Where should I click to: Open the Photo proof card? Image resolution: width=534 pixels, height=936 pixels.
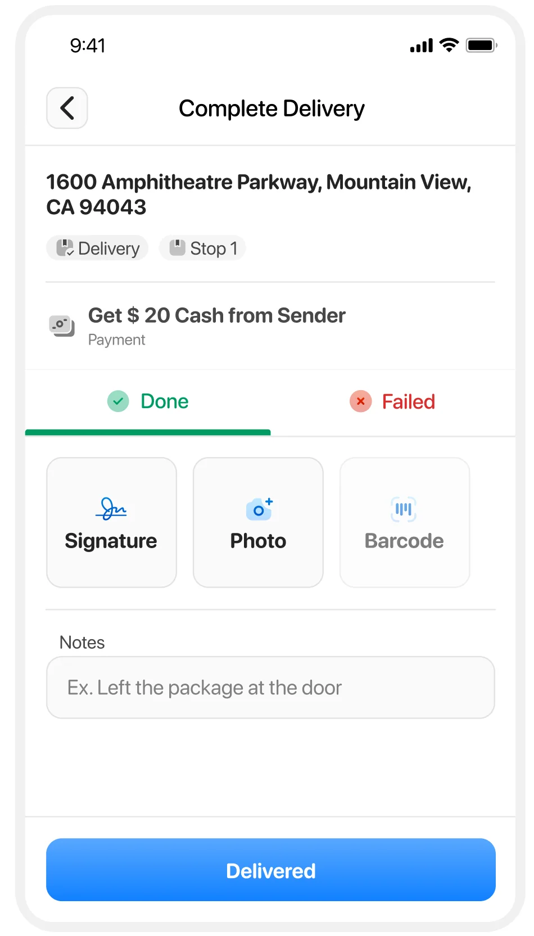pyautogui.click(x=258, y=522)
